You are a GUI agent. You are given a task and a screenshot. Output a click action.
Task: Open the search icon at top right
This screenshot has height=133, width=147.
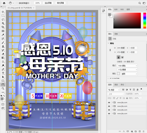coord(140,3)
